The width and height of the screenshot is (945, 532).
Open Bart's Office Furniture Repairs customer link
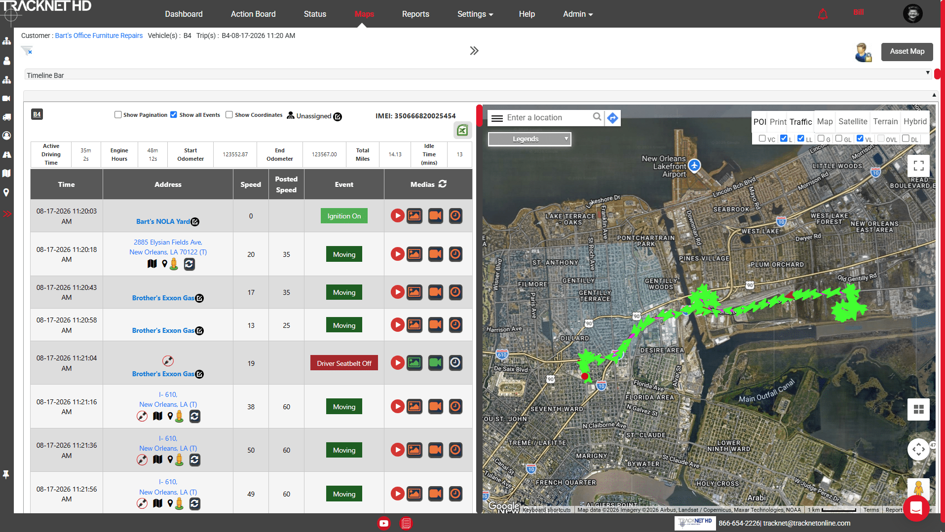pyautogui.click(x=99, y=35)
